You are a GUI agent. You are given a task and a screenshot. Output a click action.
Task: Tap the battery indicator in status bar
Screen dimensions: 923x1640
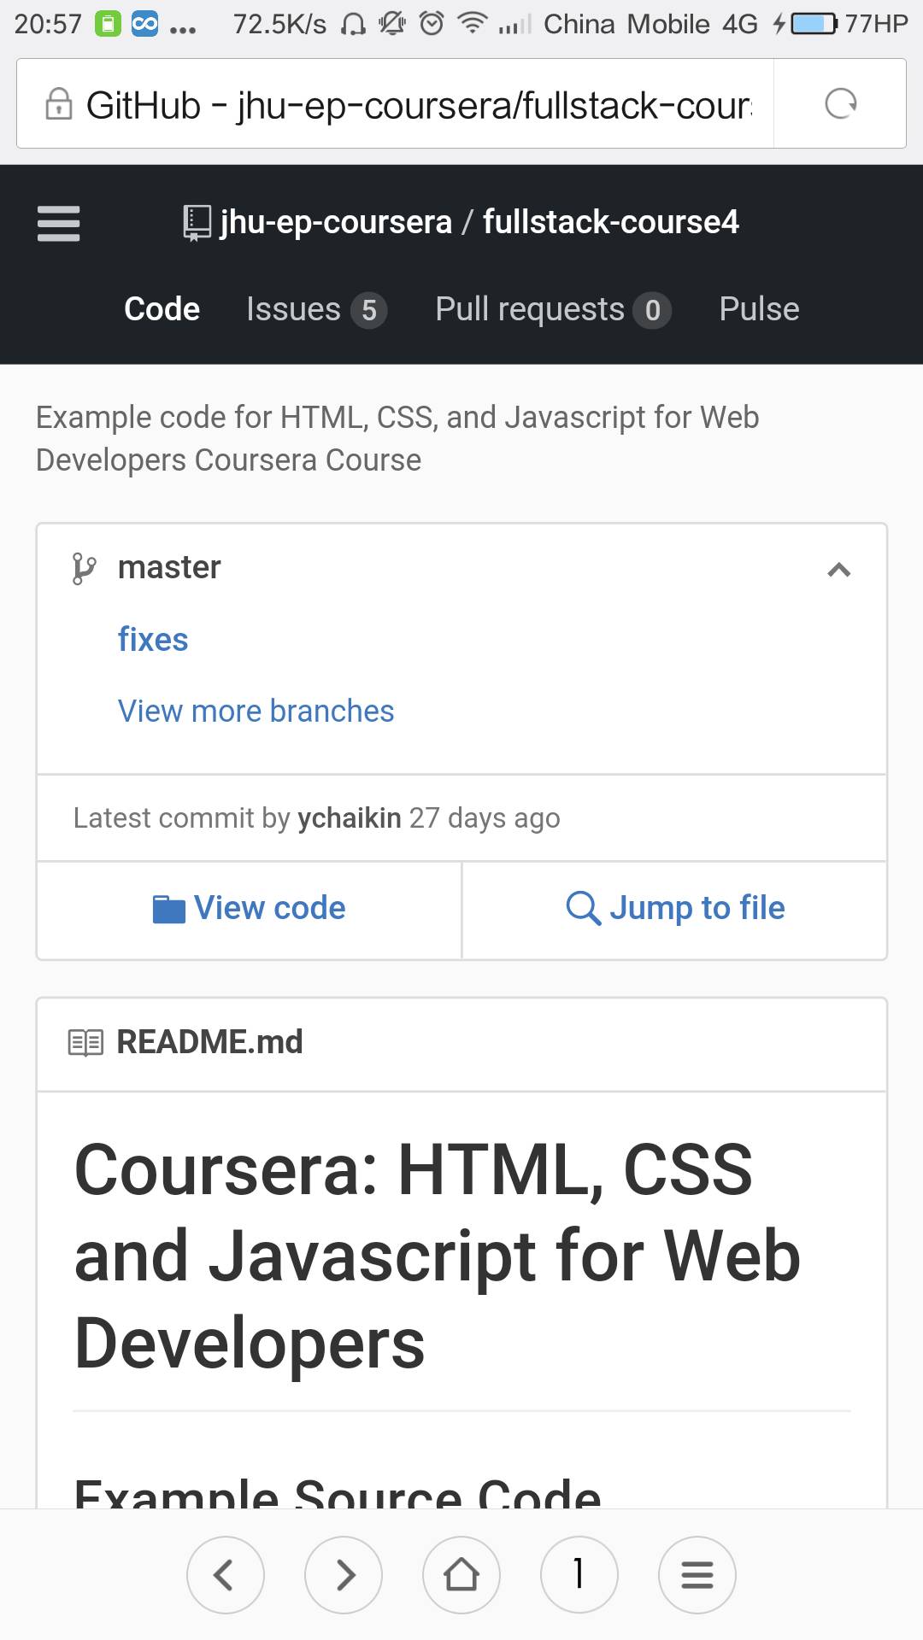click(x=814, y=24)
